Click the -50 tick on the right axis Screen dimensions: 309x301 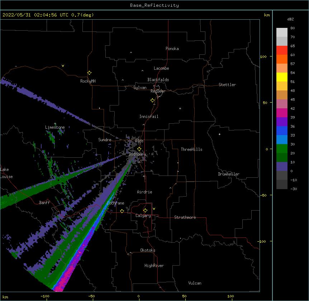tap(263, 195)
